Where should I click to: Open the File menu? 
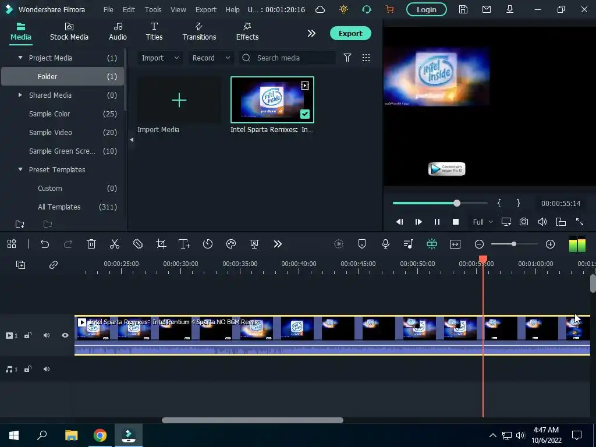tap(108, 9)
